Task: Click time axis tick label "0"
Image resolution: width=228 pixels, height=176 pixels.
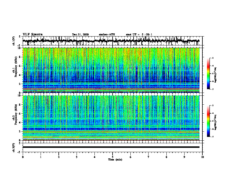Action: (x=23, y=157)
